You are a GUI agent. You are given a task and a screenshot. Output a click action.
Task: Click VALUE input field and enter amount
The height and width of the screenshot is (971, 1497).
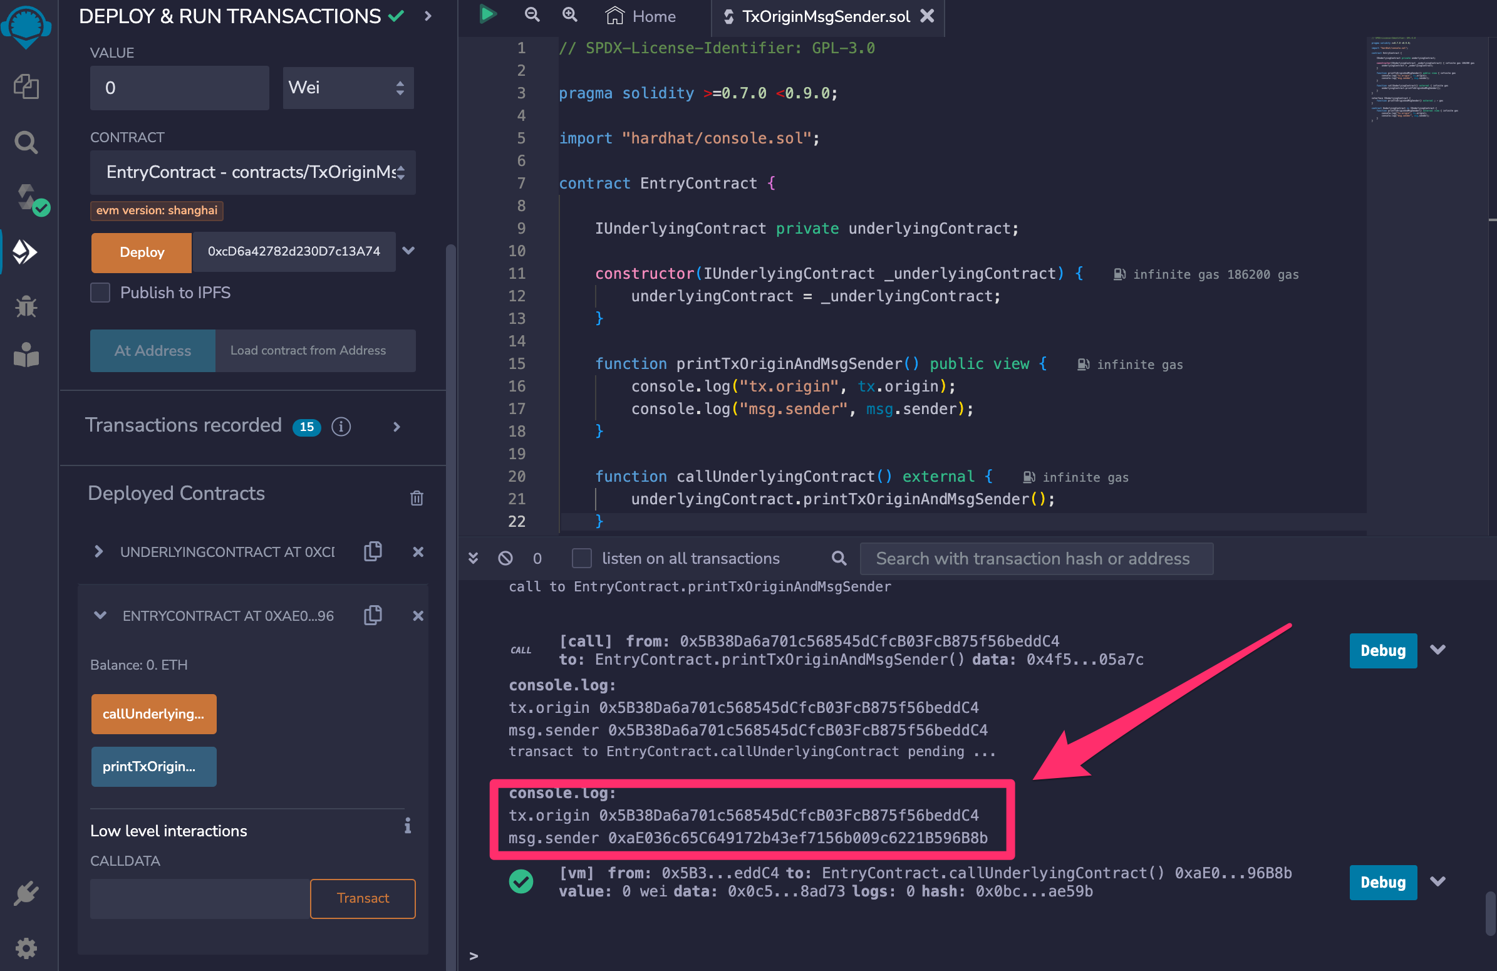click(179, 87)
